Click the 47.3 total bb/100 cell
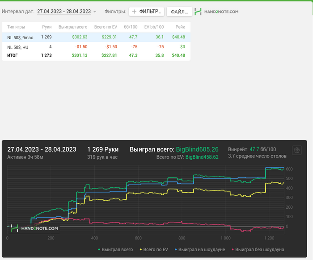 133,55
